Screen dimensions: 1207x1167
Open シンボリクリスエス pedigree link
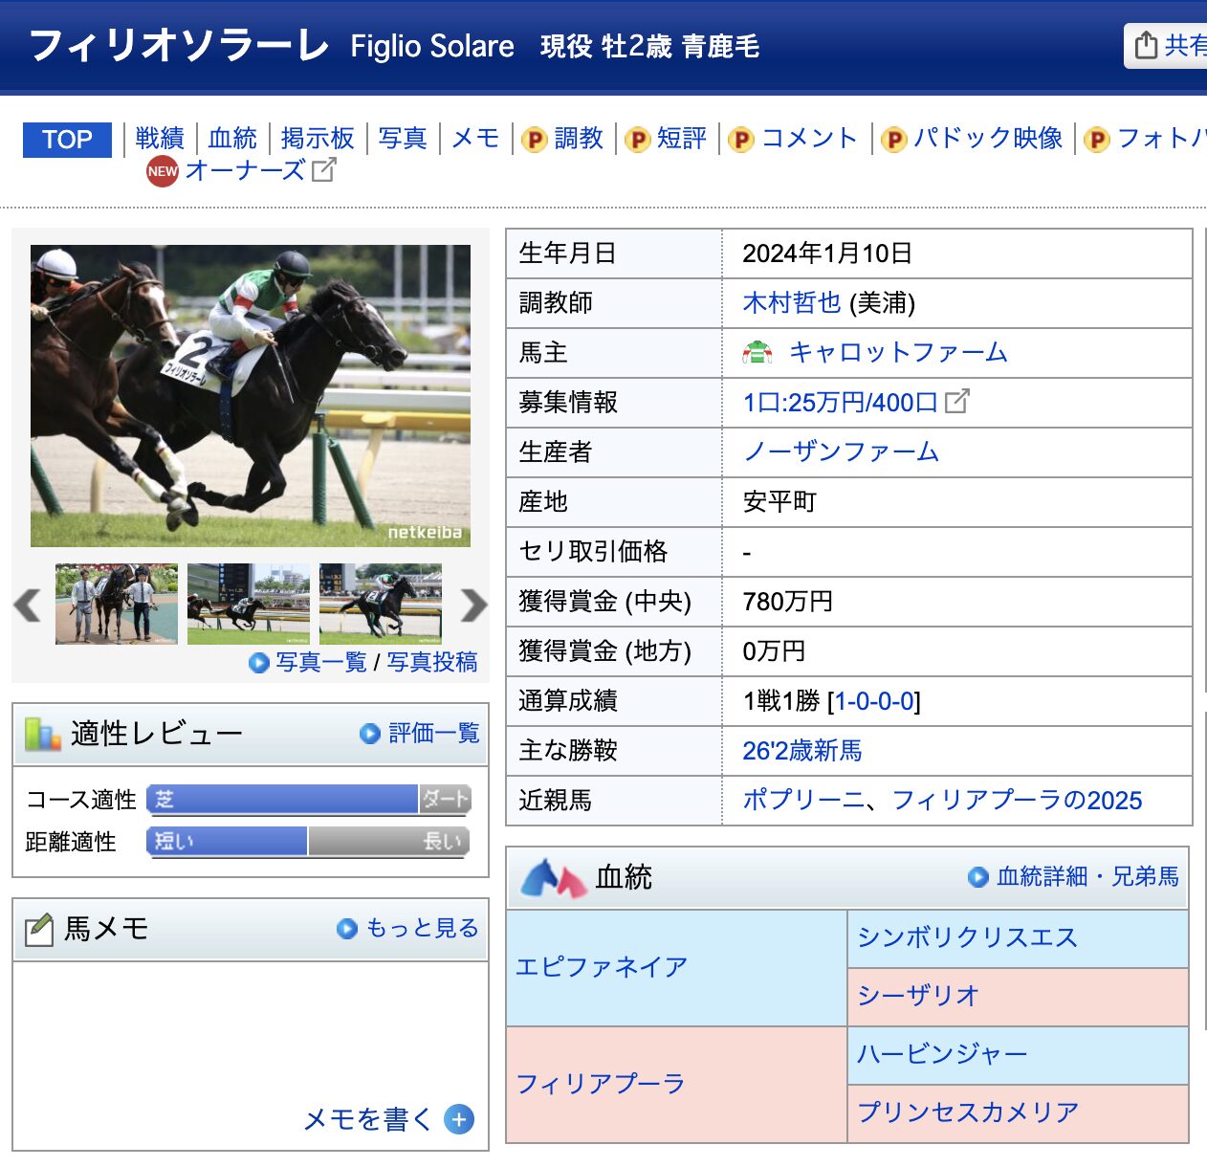coord(968,937)
